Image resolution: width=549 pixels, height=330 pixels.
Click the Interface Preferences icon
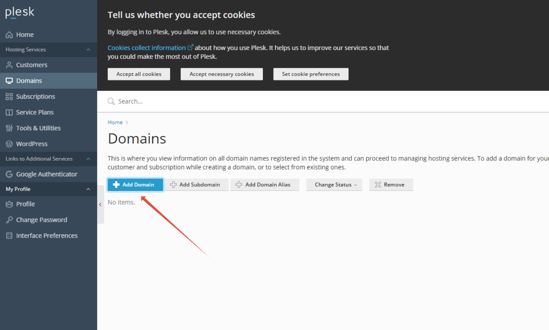(9, 236)
